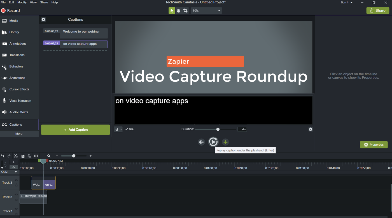
Task: Switch to the Transitions tab
Action: pos(17,55)
